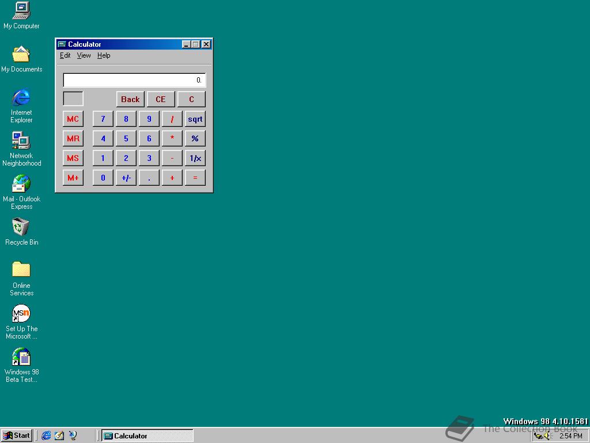Click the sqrt button
The width and height of the screenshot is (590, 443).
click(195, 119)
